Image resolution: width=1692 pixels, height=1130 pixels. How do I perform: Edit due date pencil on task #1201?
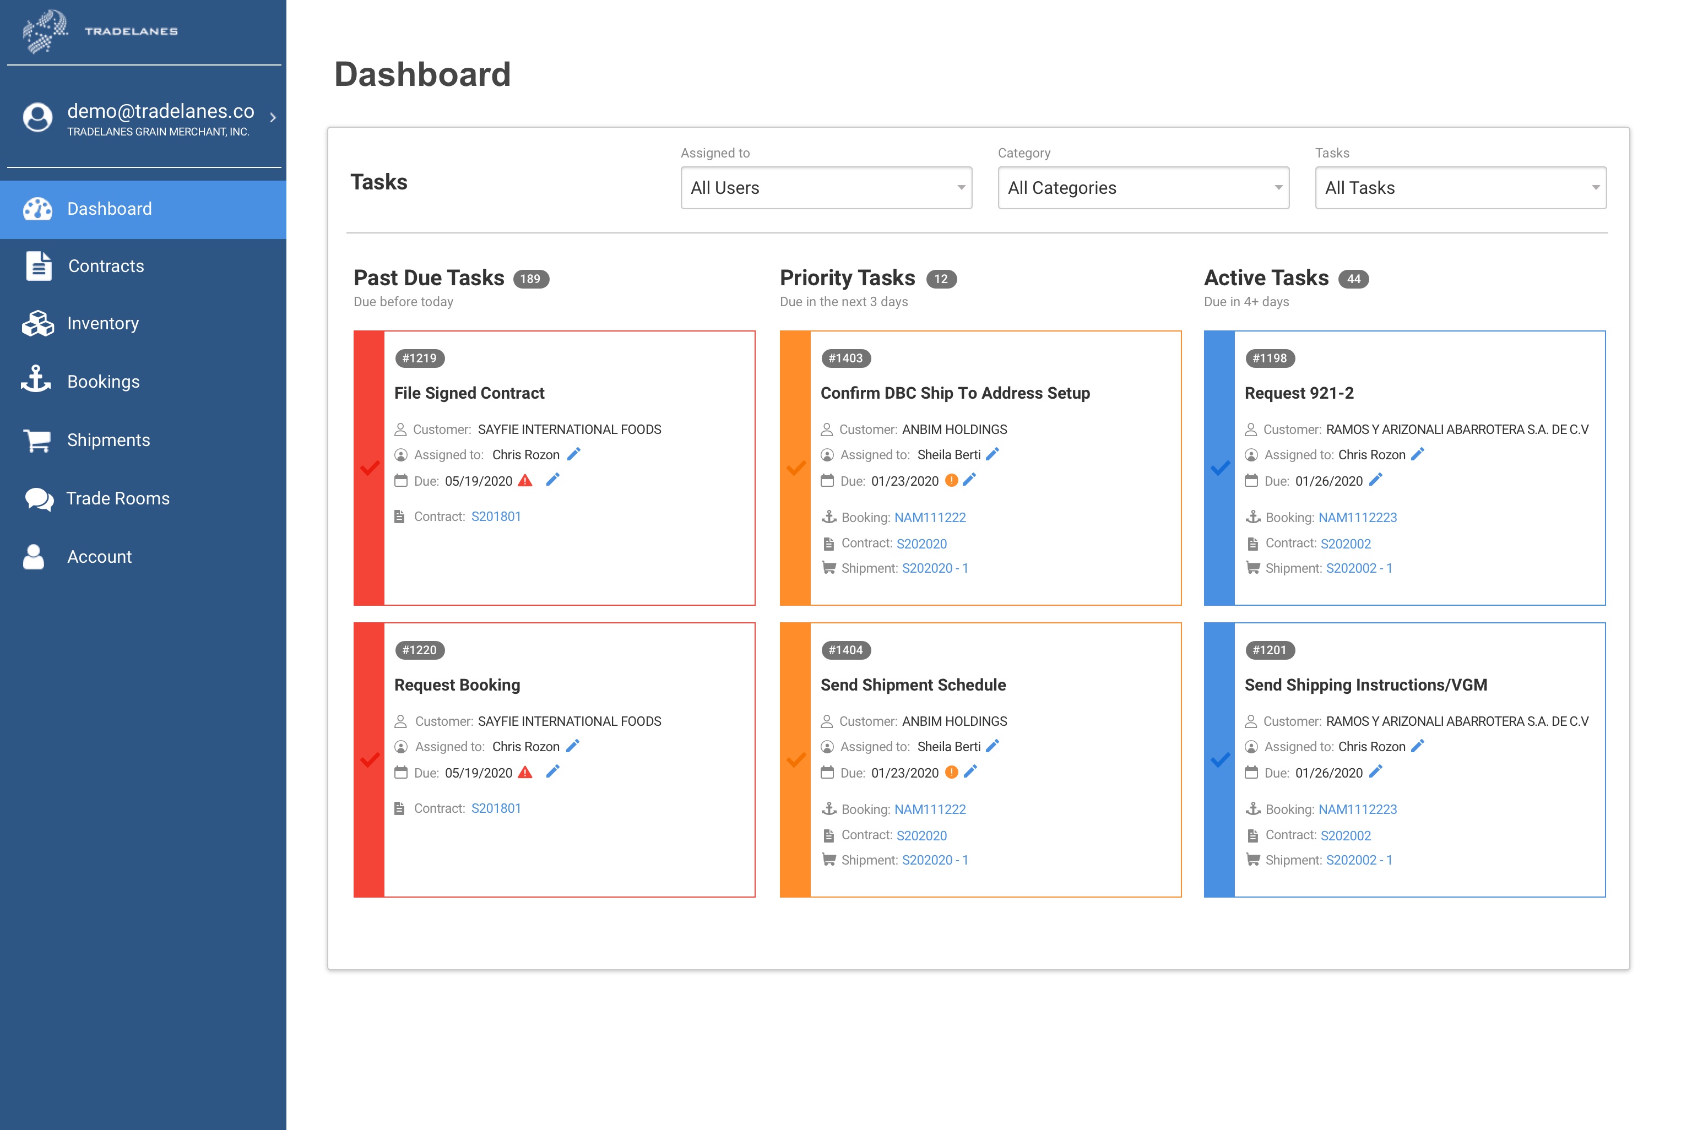click(1376, 772)
